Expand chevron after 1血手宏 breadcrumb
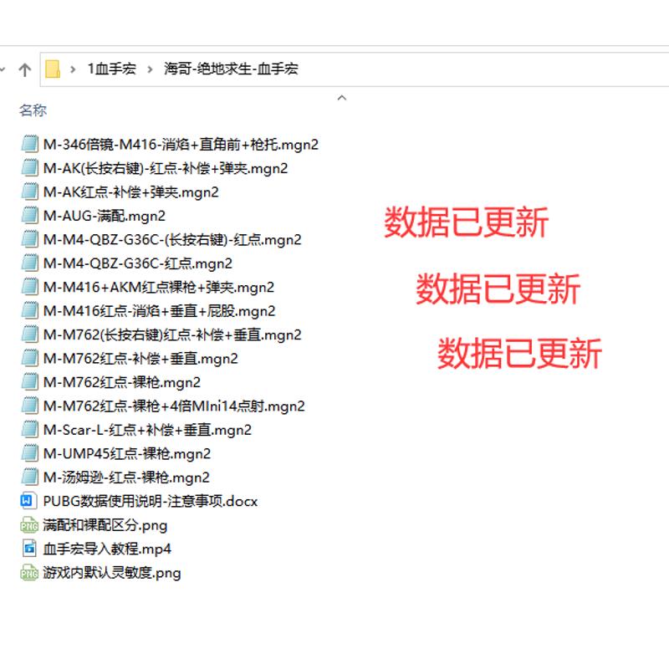The width and height of the screenshot is (669, 669). tap(150, 69)
